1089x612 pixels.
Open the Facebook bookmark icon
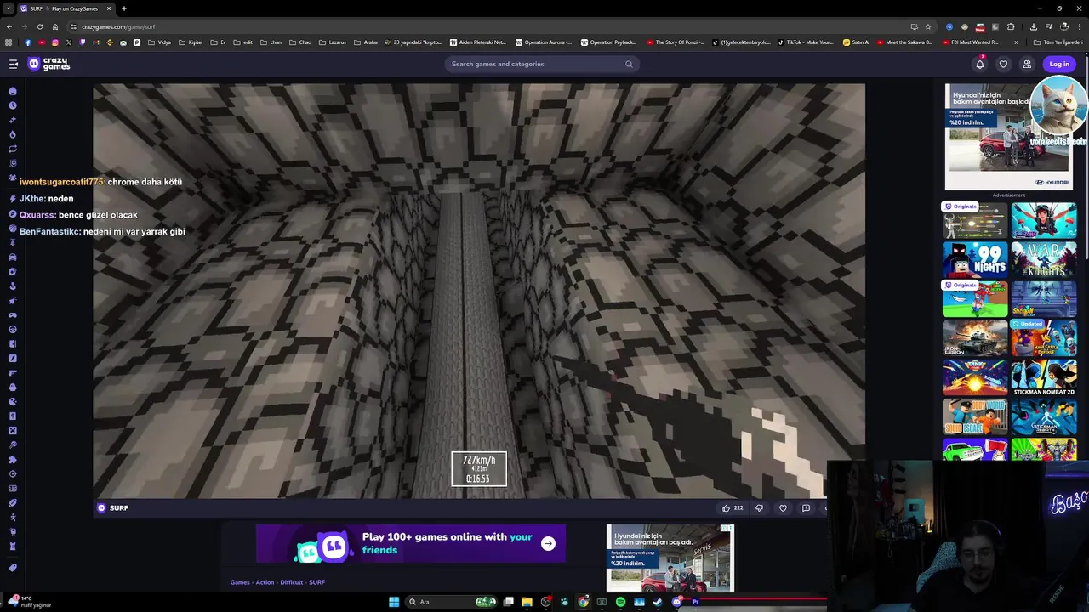pos(28,42)
